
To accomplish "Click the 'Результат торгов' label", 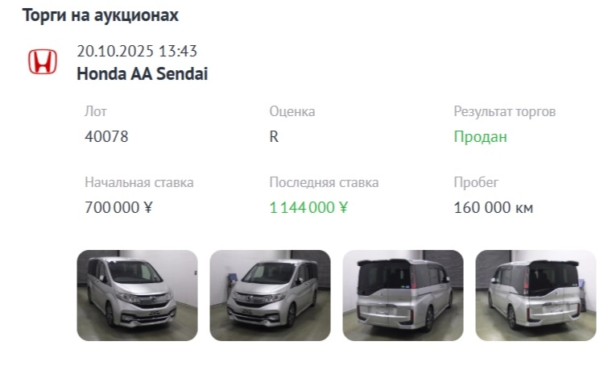I will tap(505, 111).
